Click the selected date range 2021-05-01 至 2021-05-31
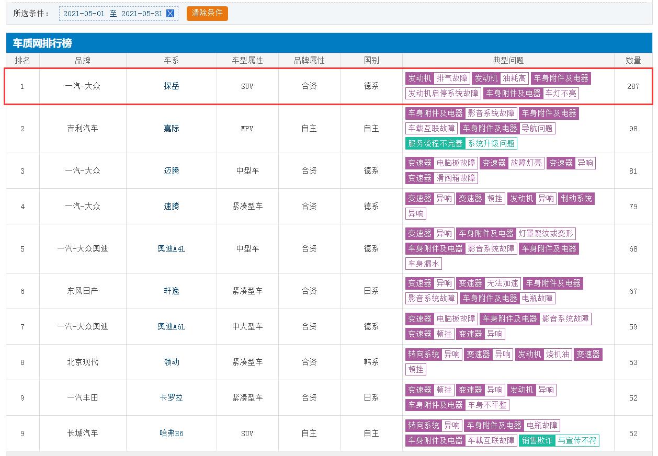Viewport: 658px width, 456px height. click(x=113, y=14)
